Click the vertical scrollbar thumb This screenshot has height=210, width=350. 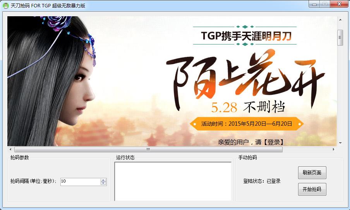(340, 38)
